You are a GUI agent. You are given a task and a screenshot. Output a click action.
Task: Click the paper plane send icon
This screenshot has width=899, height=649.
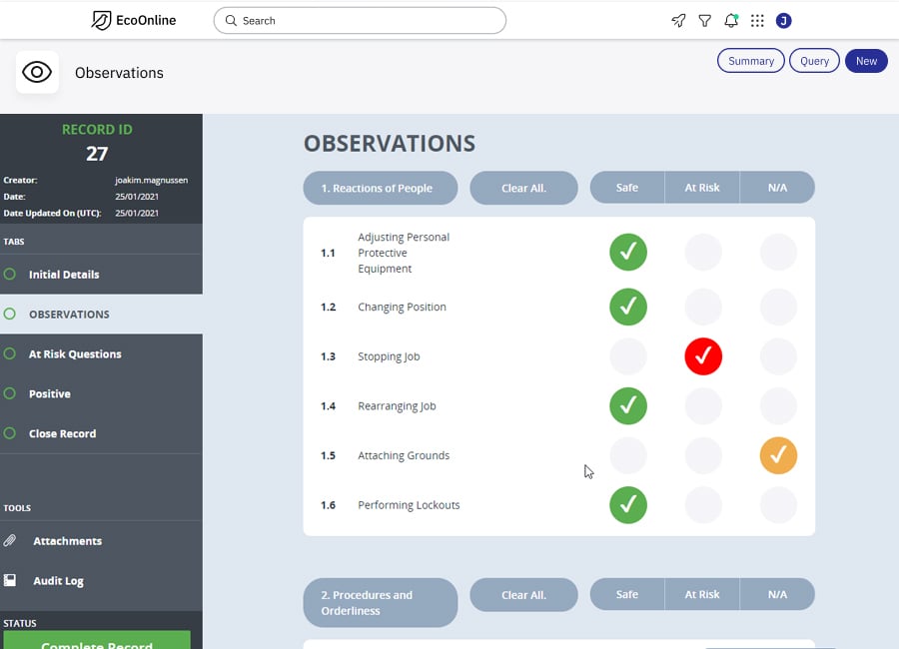(678, 20)
